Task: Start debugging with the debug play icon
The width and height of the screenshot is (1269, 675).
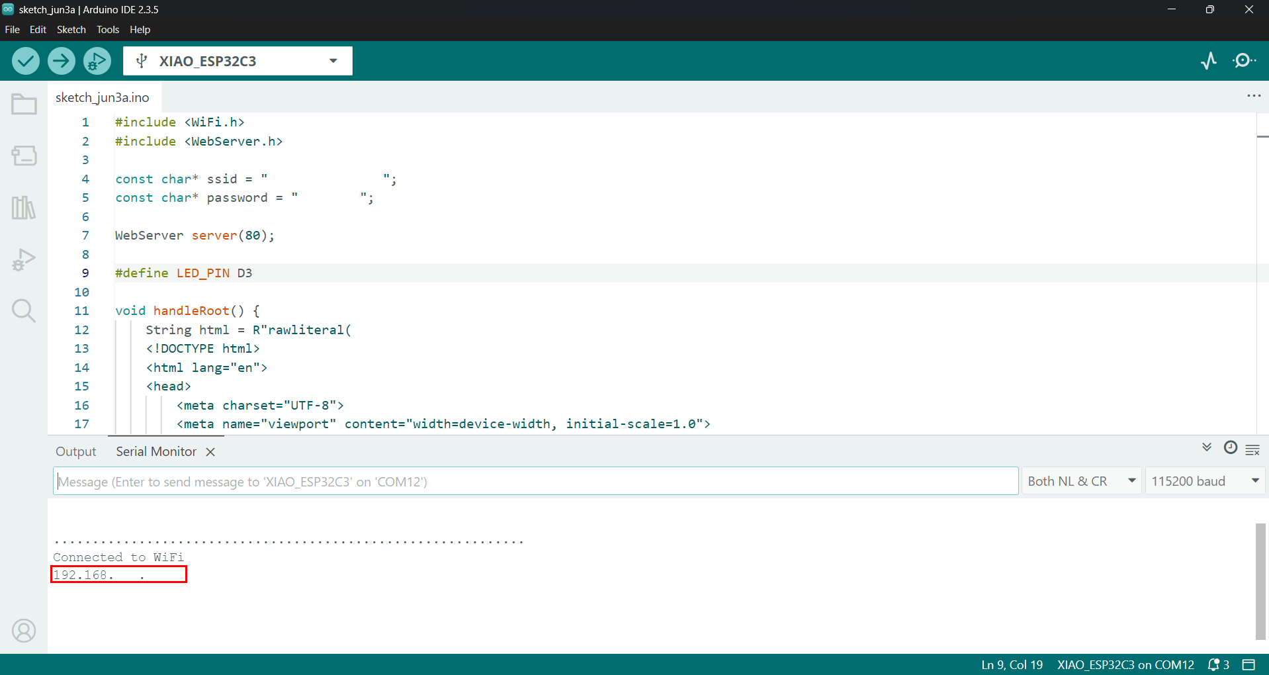Action: click(97, 61)
